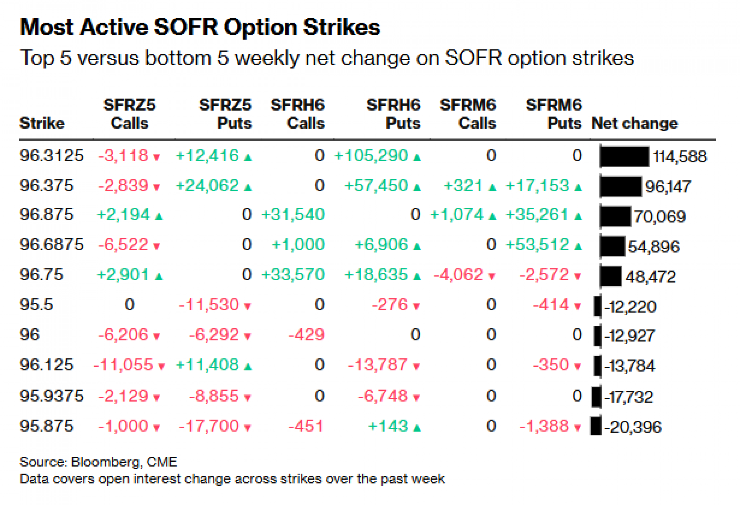Click the green up arrow beside +143

tap(417, 428)
